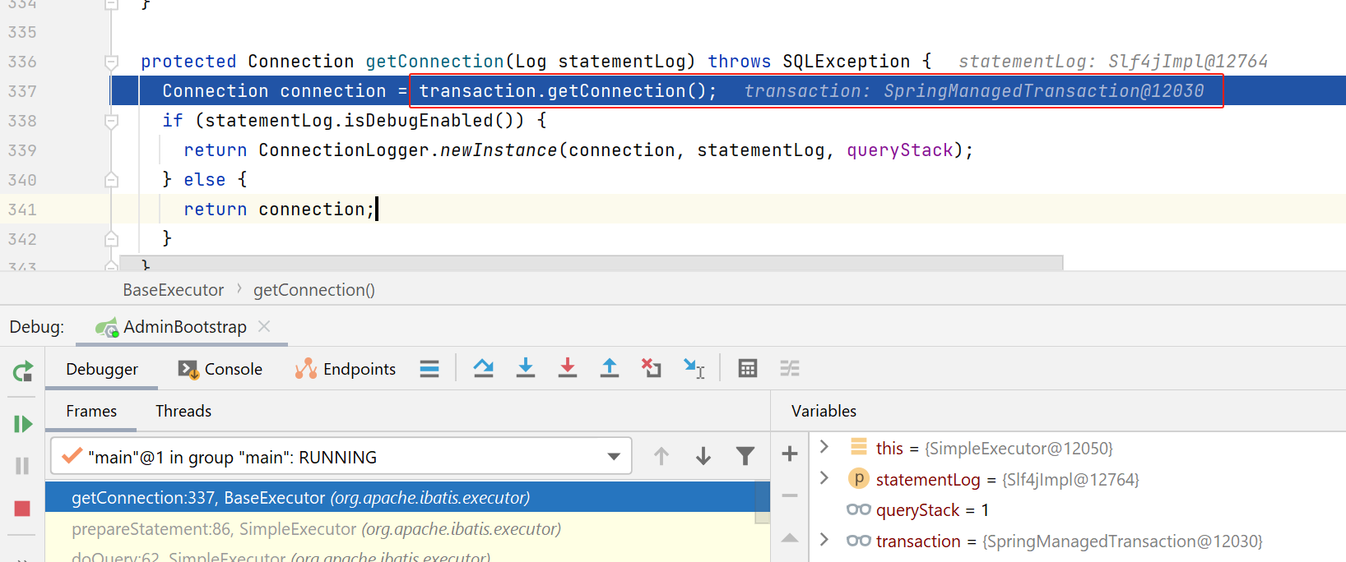
Task: Toggle the frames filter funnel icon
Action: [745, 456]
